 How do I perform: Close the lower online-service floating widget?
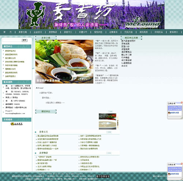(182, 164)
